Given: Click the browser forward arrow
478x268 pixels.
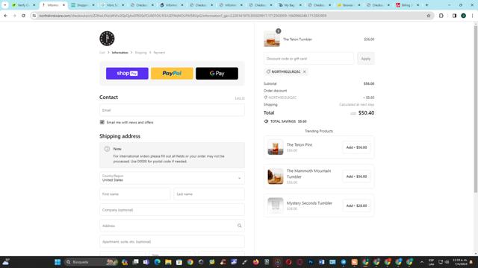Looking at the screenshot, I should 14,16.
